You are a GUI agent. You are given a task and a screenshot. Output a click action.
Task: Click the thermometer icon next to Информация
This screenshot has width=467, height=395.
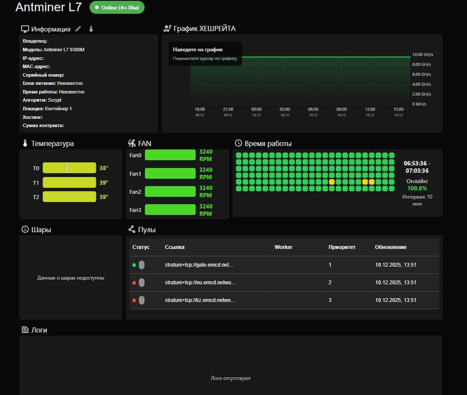[x=91, y=29]
